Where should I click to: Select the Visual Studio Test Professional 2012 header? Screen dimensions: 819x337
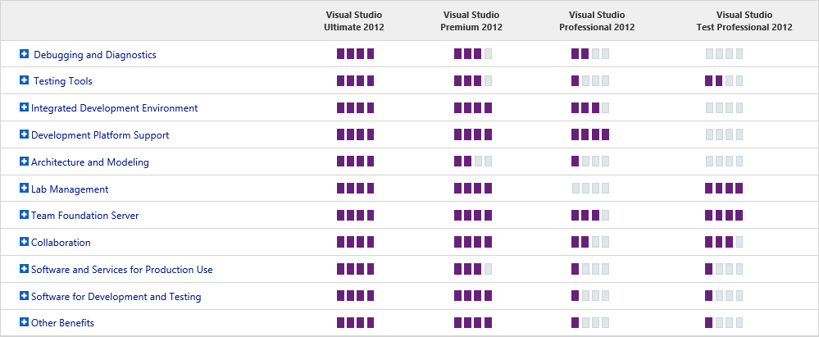pos(744,20)
